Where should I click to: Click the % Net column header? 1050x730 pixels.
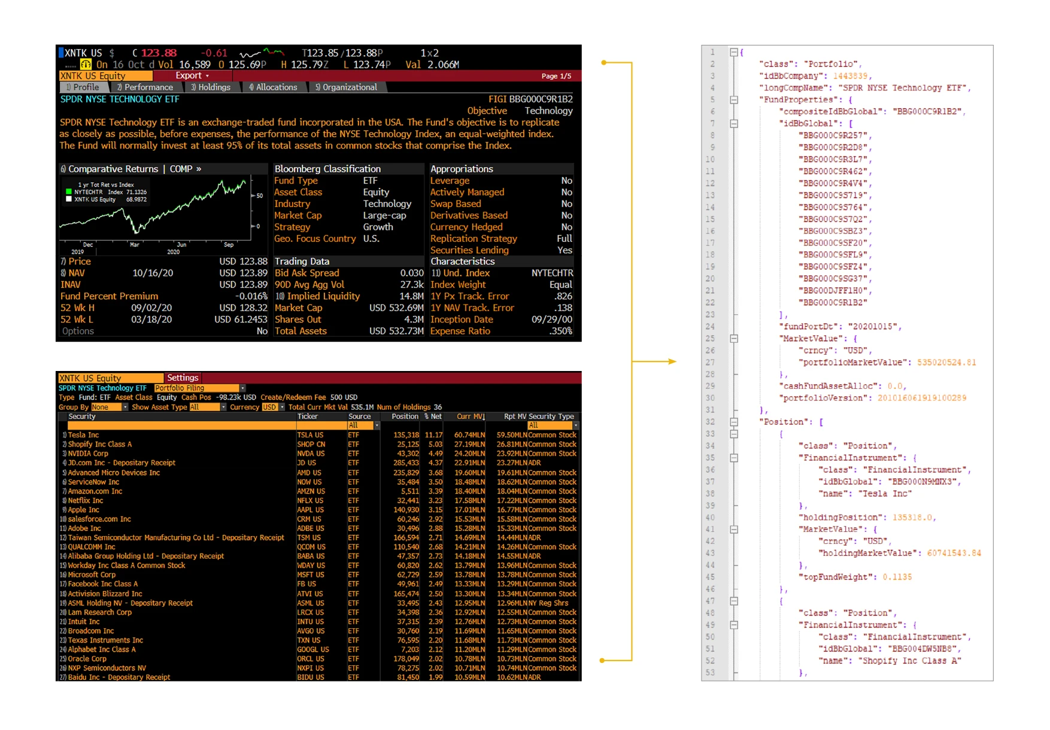pyautogui.click(x=433, y=416)
